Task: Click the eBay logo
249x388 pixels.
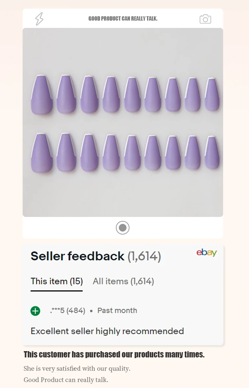Action: pyautogui.click(x=207, y=252)
